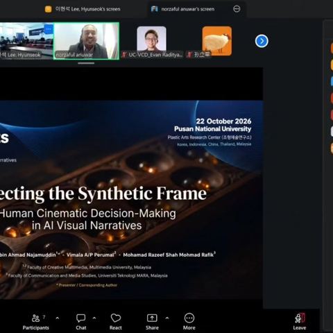Click the muted mic icon beside the sheep avatar name
333x333 pixels.
tap(189, 55)
